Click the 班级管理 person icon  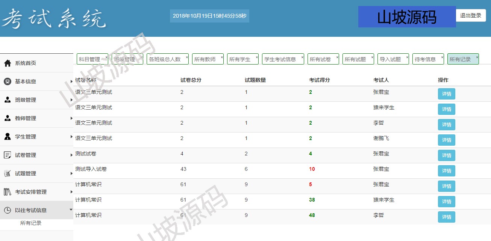7,100
